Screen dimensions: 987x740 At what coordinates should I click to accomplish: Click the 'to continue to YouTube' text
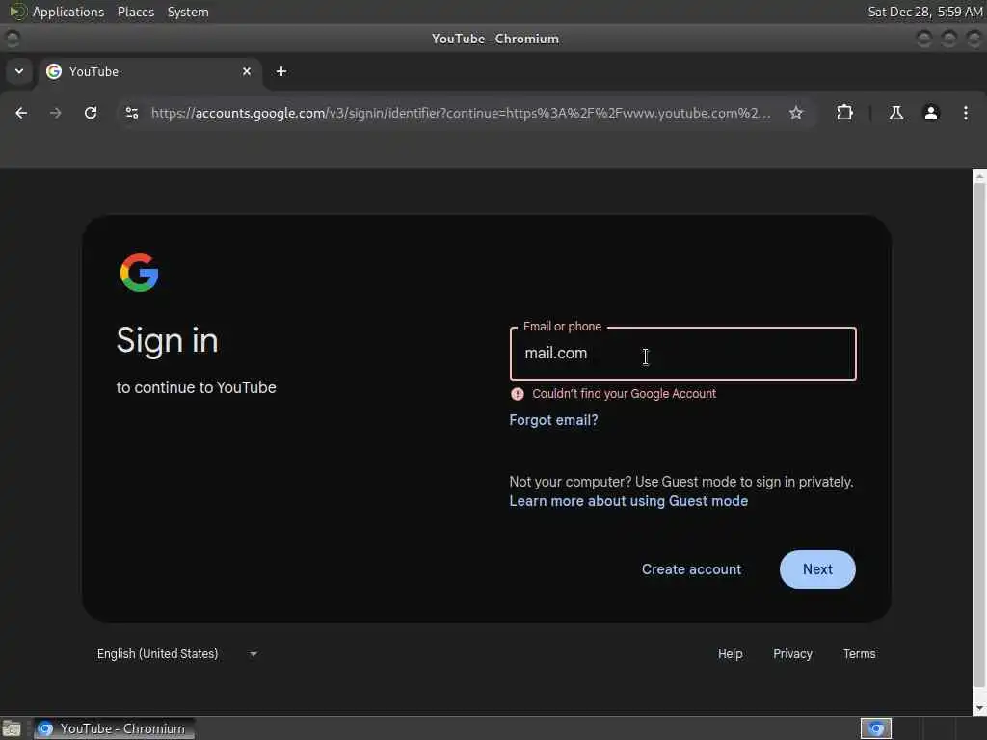pyautogui.click(x=196, y=387)
